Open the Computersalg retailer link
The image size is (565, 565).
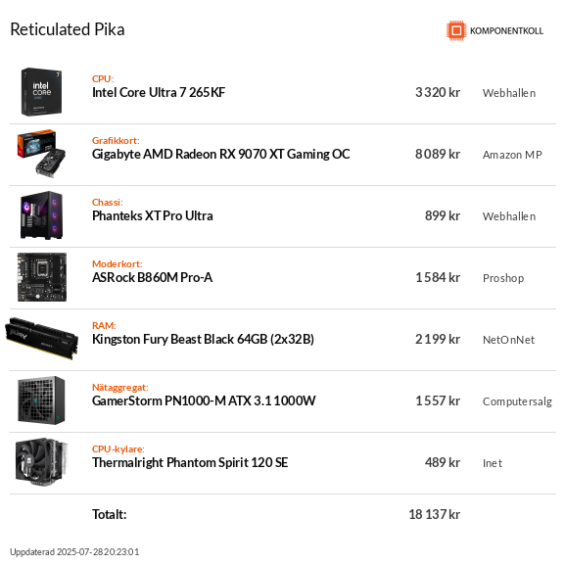click(x=517, y=401)
